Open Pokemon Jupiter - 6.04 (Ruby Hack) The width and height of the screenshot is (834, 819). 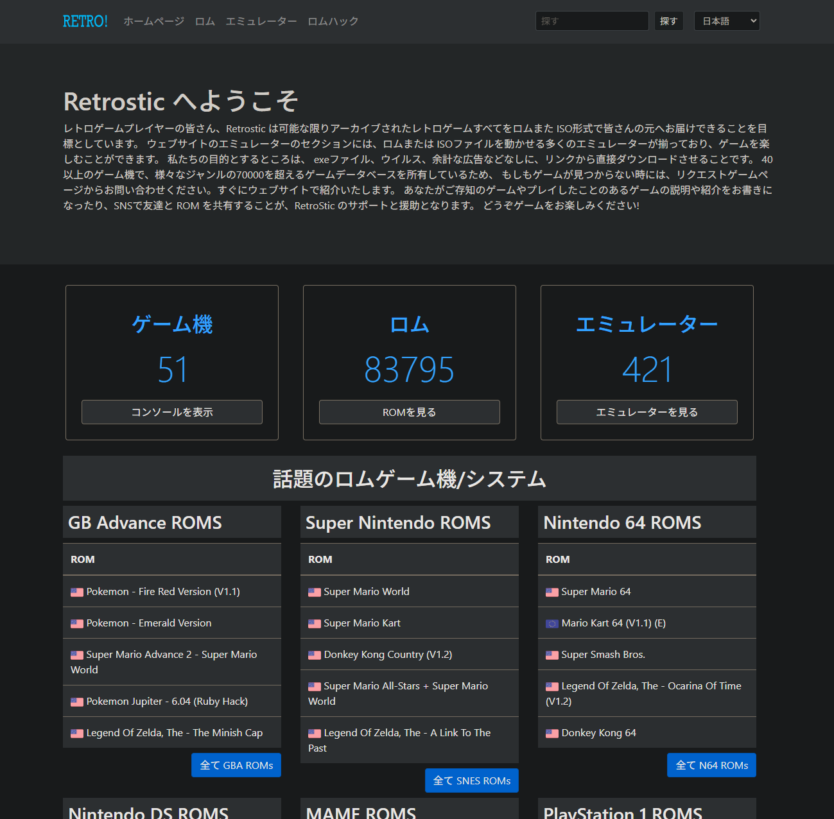pos(167,702)
